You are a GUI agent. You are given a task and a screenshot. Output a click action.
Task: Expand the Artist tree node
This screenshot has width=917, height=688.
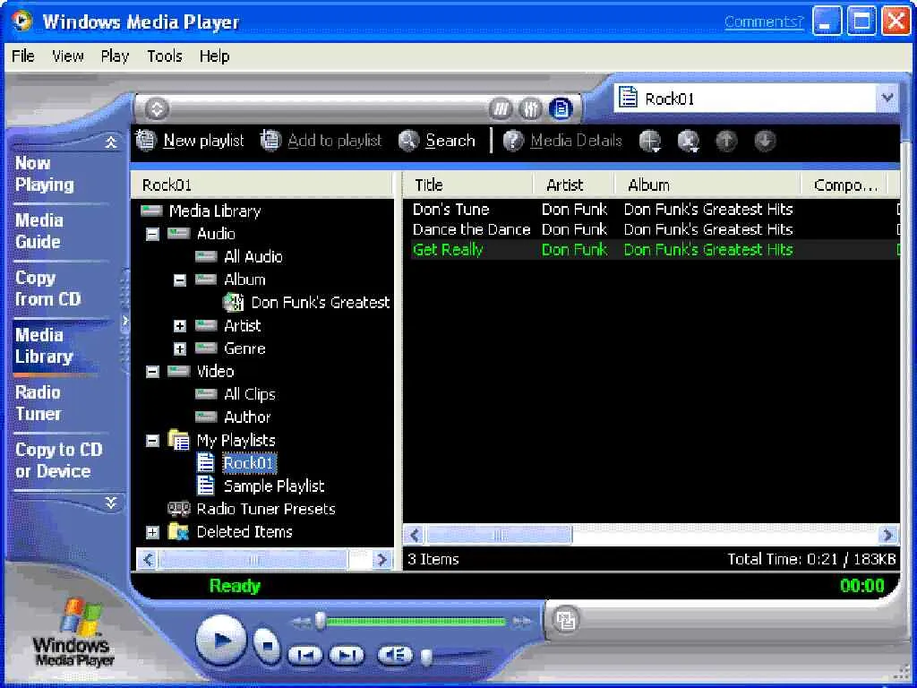(179, 326)
